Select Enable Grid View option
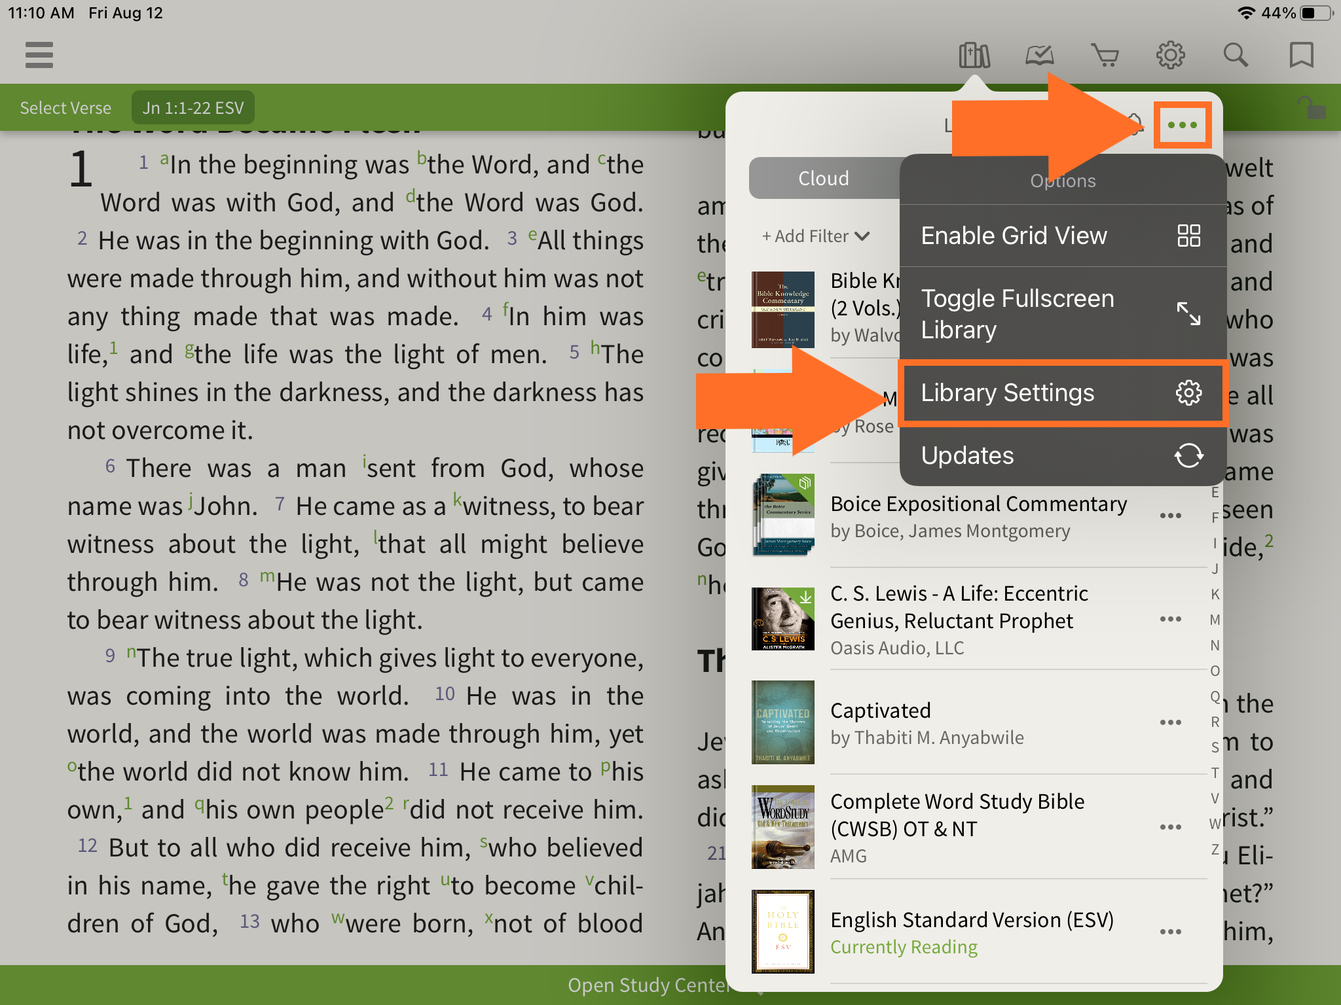This screenshot has height=1005, width=1341. pos(1062,236)
